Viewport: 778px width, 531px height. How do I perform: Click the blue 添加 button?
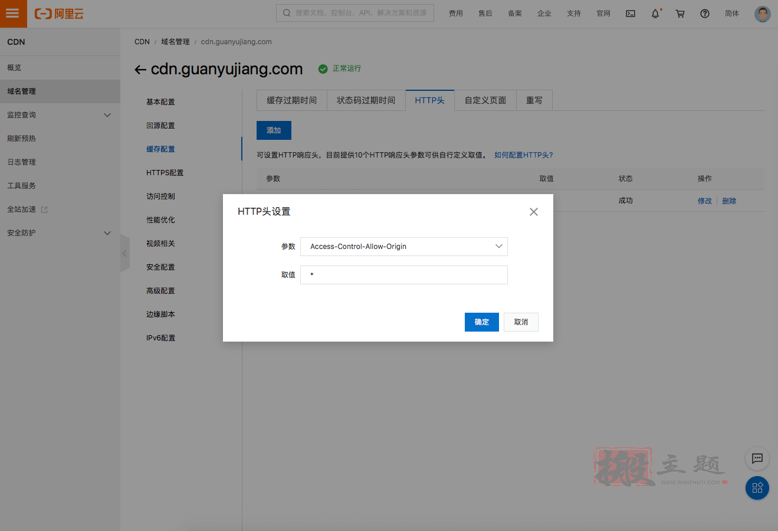click(274, 130)
